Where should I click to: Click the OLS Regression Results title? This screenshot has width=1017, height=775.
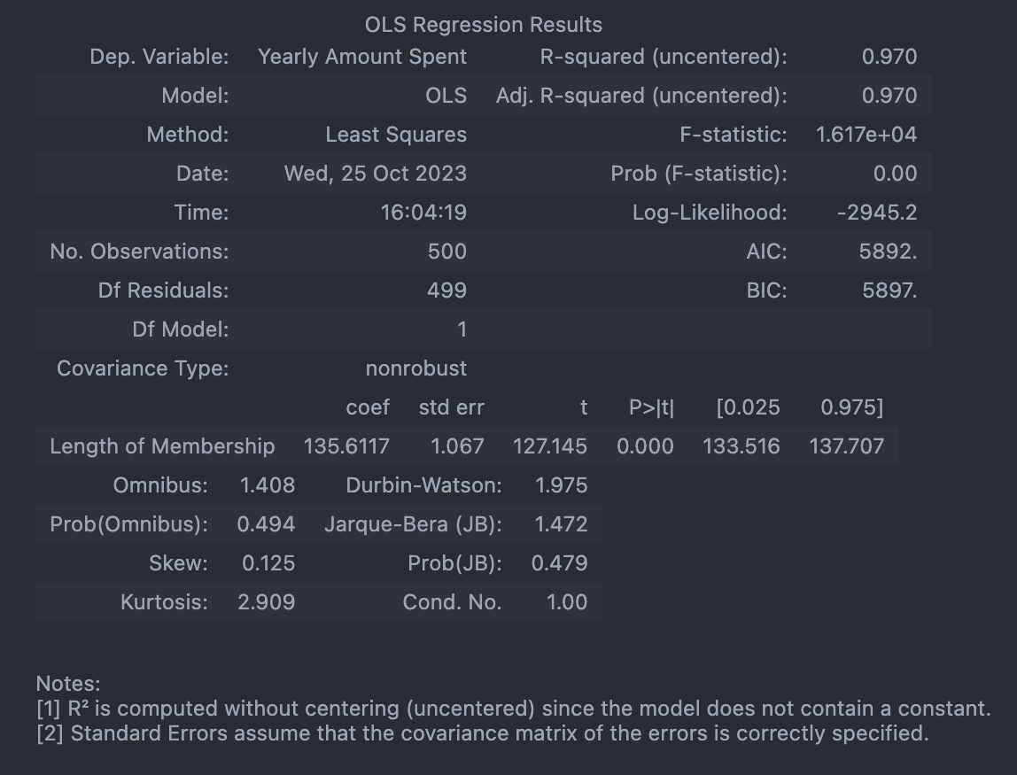483,25
